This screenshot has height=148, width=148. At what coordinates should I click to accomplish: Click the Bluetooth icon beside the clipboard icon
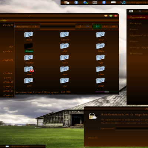(x=76, y=2)
